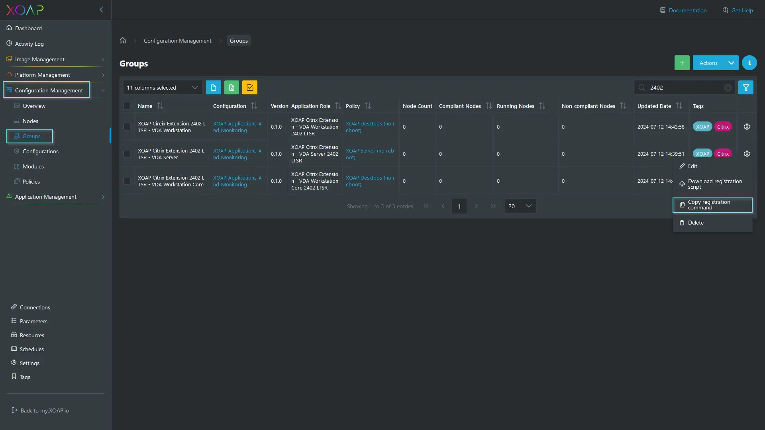
Task: Open the Modules page
Action: tap(33, 166)
